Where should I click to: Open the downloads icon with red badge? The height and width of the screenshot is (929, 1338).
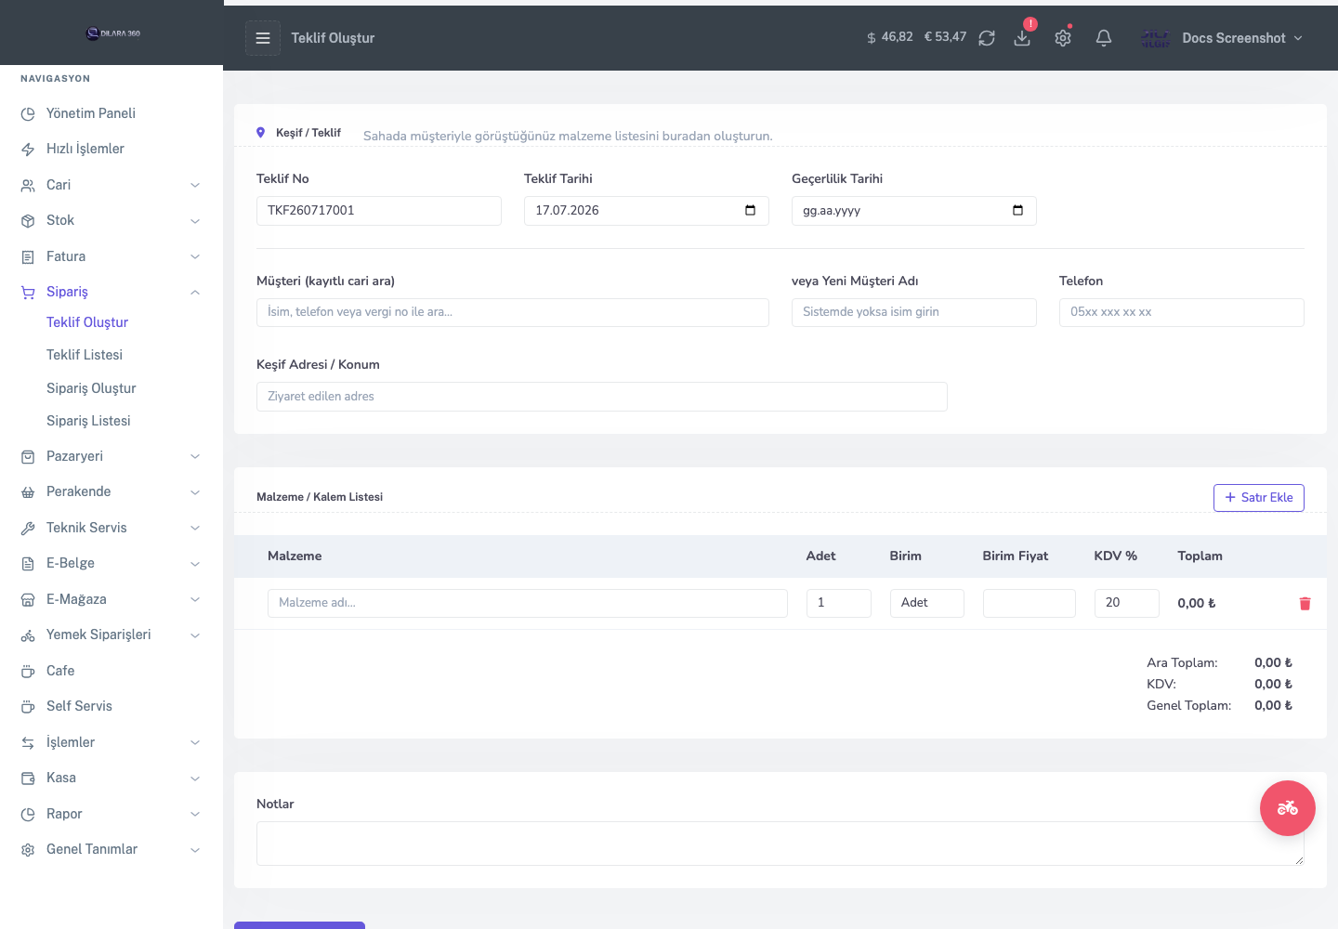tap(1022, 38)
